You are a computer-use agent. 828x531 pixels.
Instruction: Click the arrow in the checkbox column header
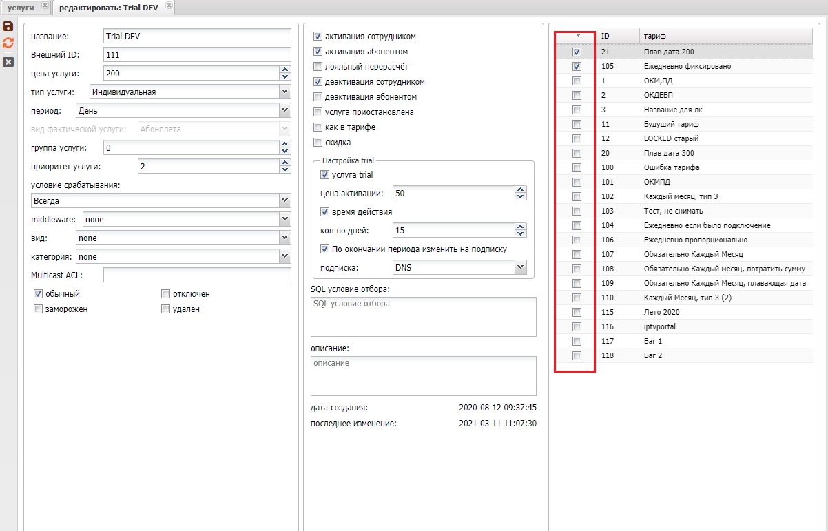pos(577,35)
